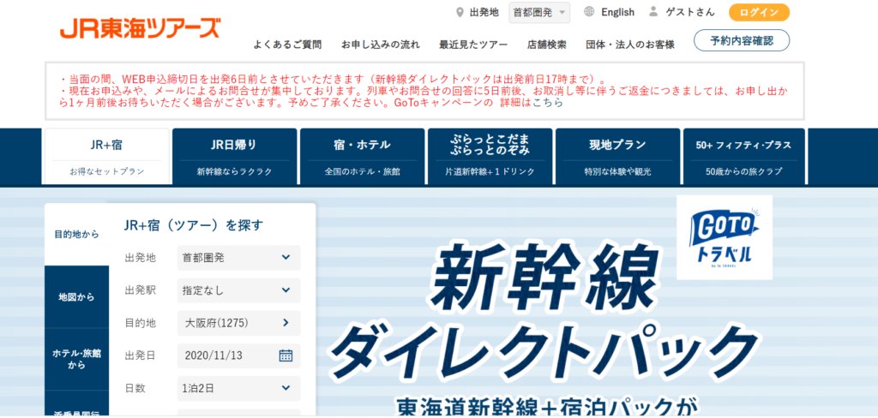Open お申し込みの流れ menu item
The height and width of the screenshot is (418, 878).
[x=380, y=45]
